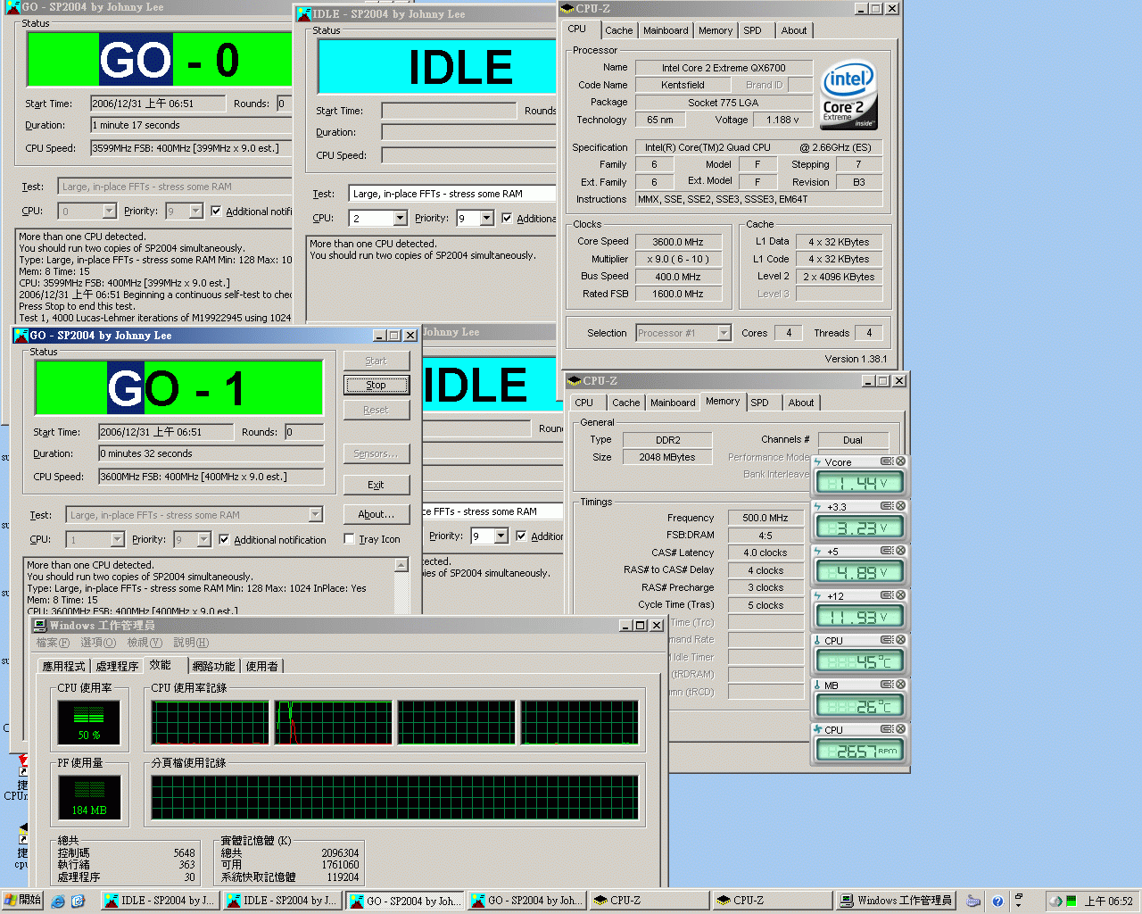Expand the Test dropdown in GO - 1 window
Viewport: 1142px width, 914px height.
315,515
